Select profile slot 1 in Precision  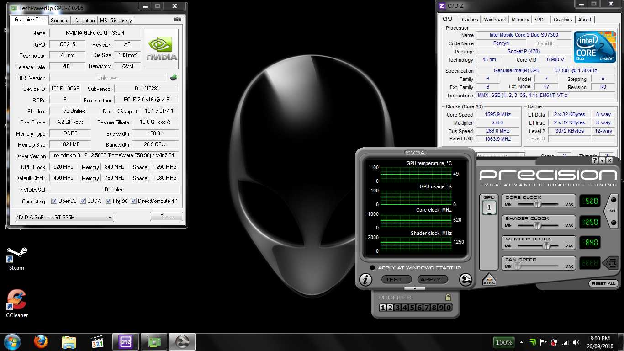pos(383,308)
